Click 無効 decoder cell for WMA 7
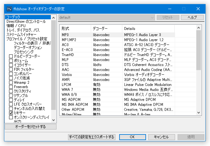 click(96, 89)
